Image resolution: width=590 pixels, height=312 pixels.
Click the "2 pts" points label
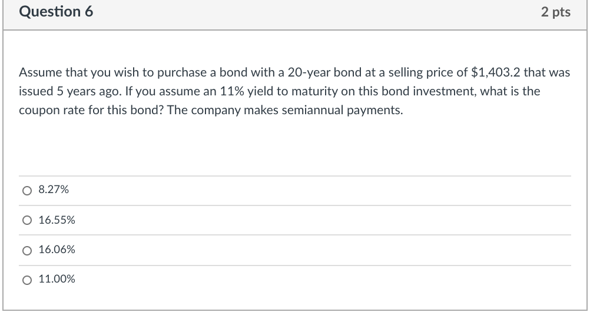[555, 12]
